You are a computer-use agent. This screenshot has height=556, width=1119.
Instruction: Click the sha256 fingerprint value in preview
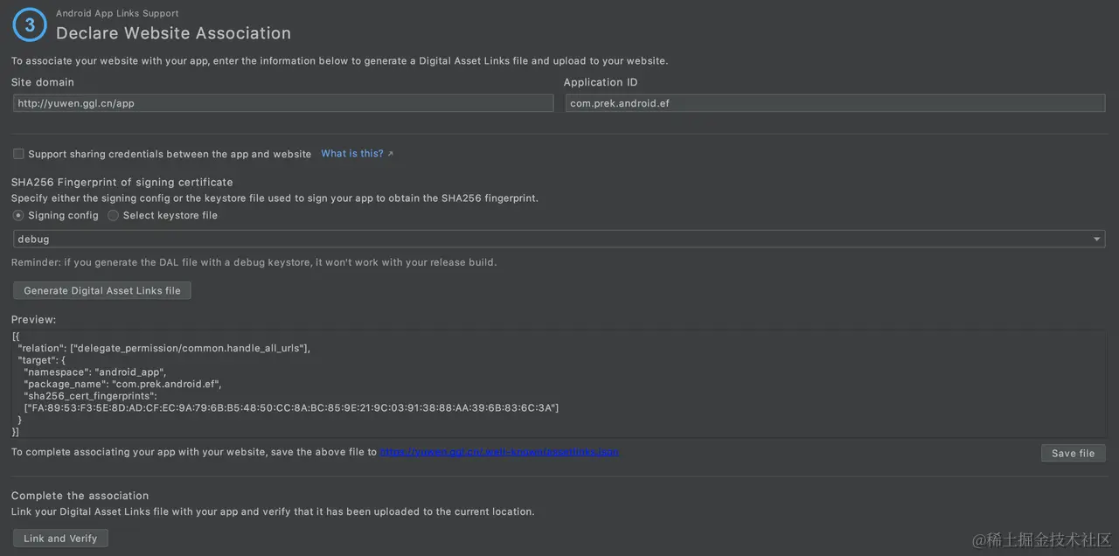pos(291,407)
